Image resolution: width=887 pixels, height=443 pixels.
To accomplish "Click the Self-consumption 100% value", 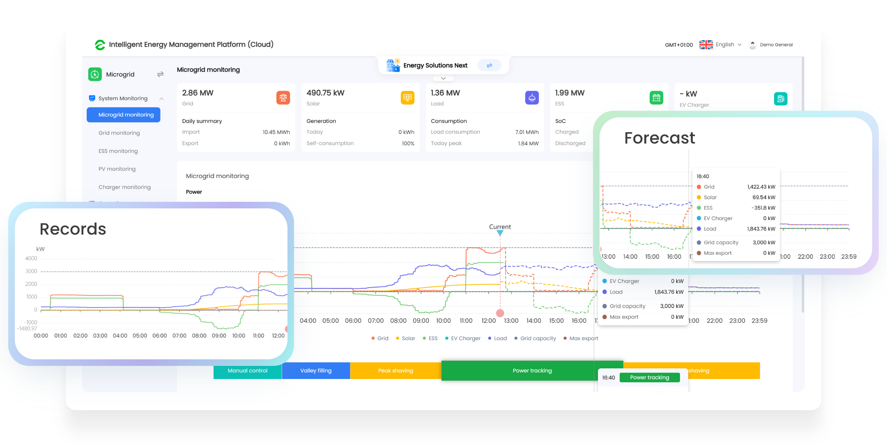I will point(408,144).
